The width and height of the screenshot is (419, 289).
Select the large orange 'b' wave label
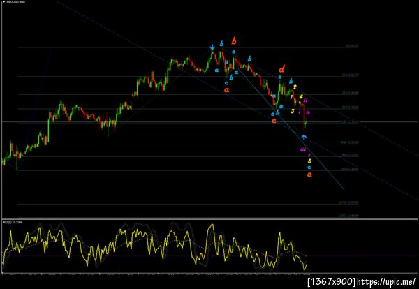click(x=233, y=41)
